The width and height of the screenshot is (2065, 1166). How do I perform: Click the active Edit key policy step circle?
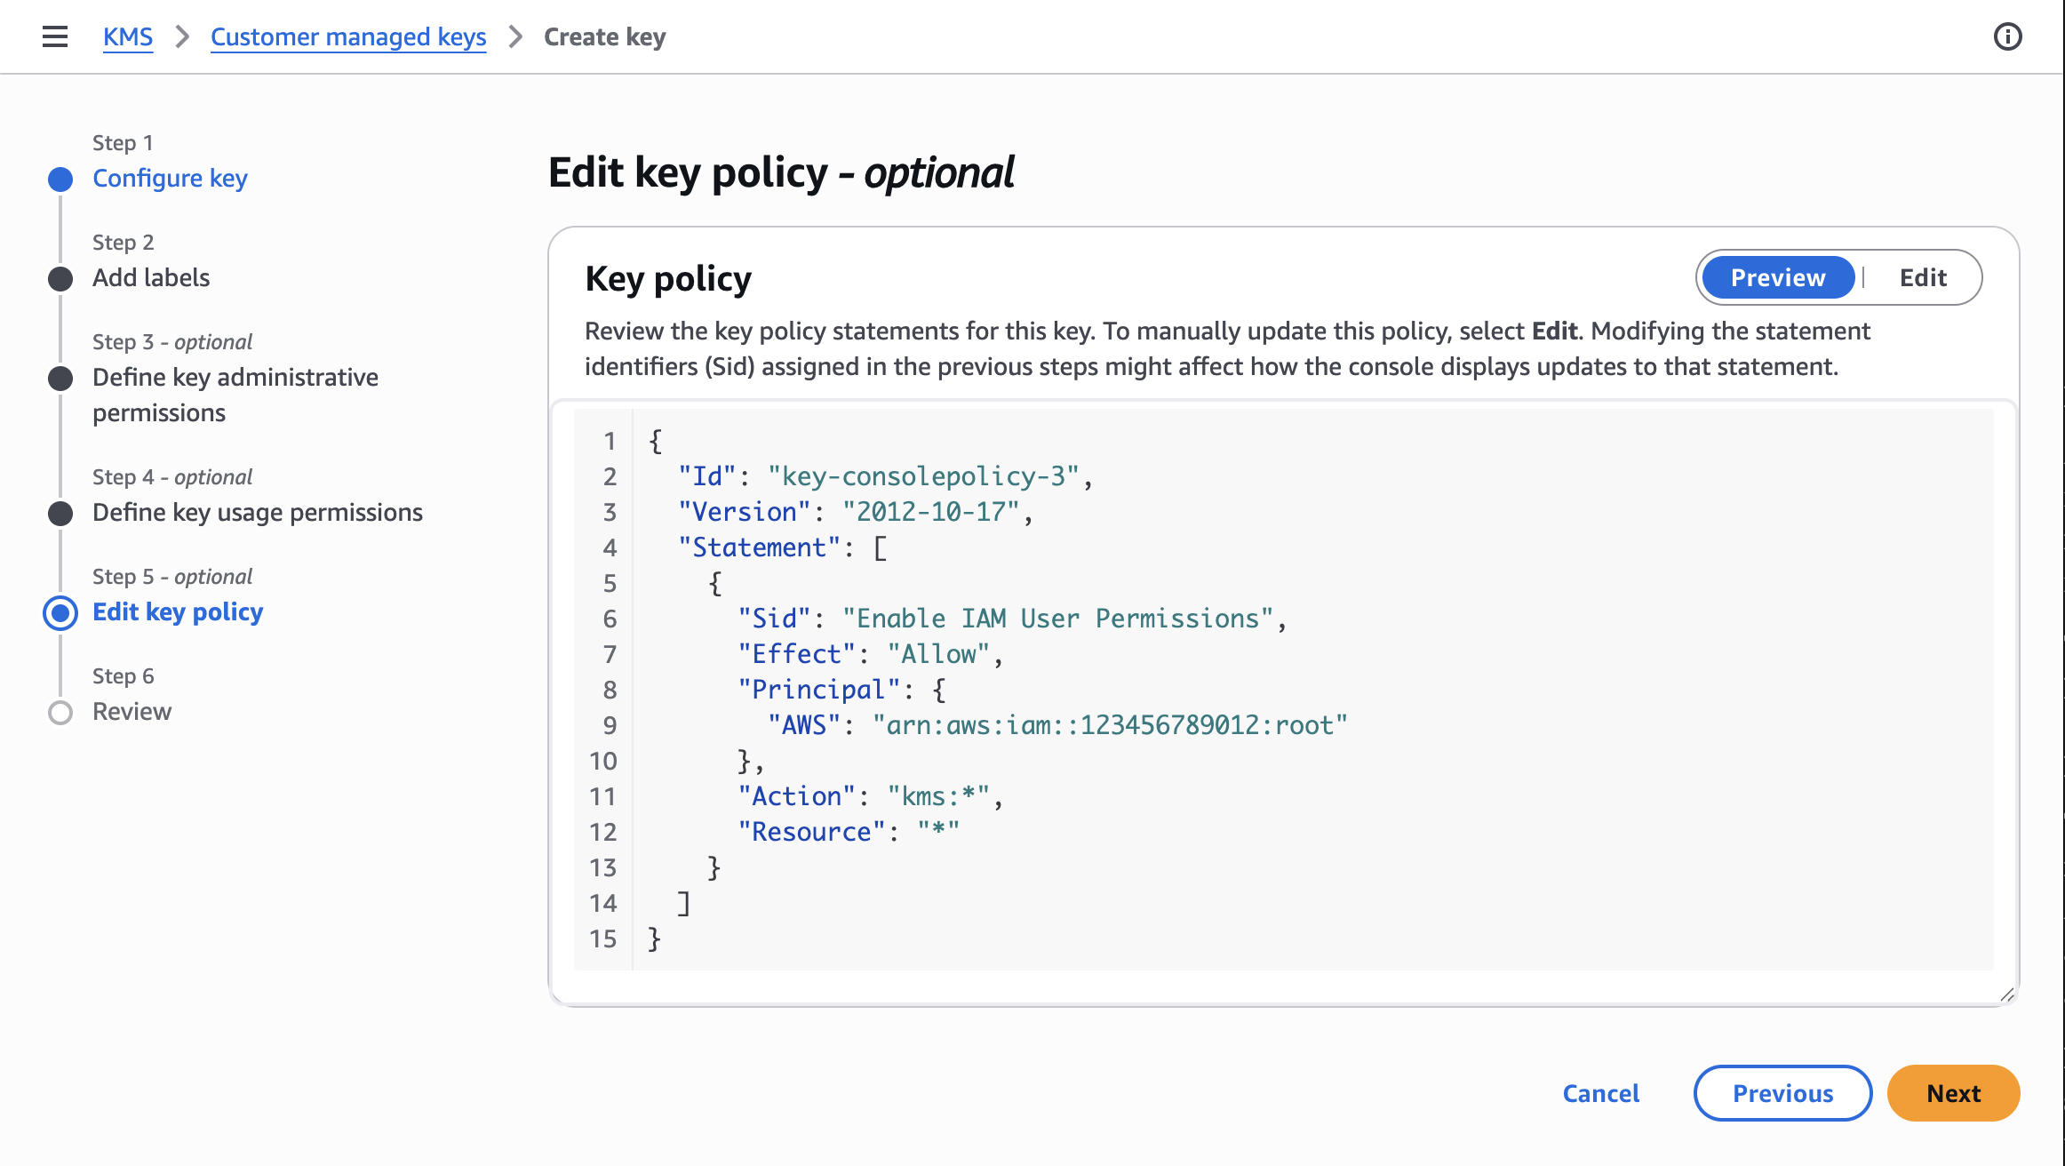coord(60,613)
